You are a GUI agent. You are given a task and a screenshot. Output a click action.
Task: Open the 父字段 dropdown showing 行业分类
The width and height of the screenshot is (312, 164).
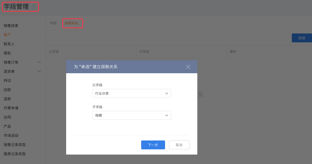[131, 93]
